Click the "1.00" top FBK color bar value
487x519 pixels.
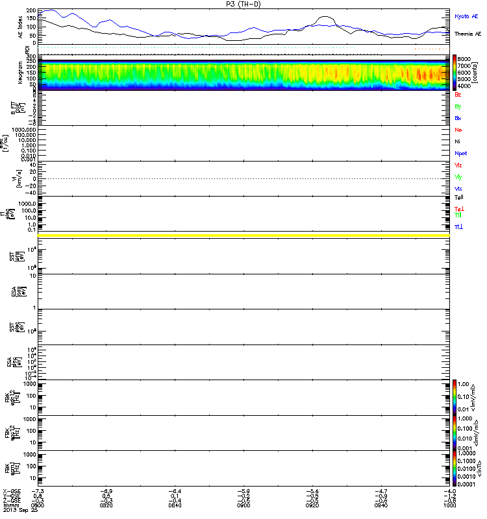464,384
